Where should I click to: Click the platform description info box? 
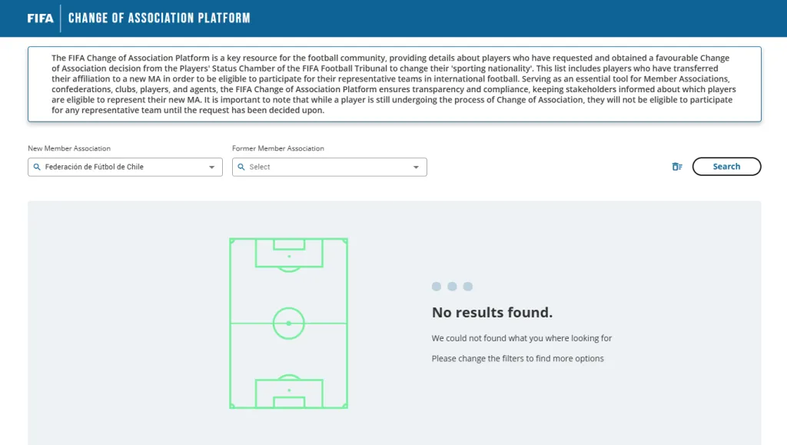coord(394,84)
